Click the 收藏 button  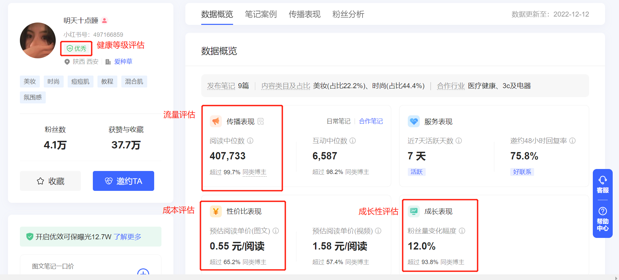(50, 181)
